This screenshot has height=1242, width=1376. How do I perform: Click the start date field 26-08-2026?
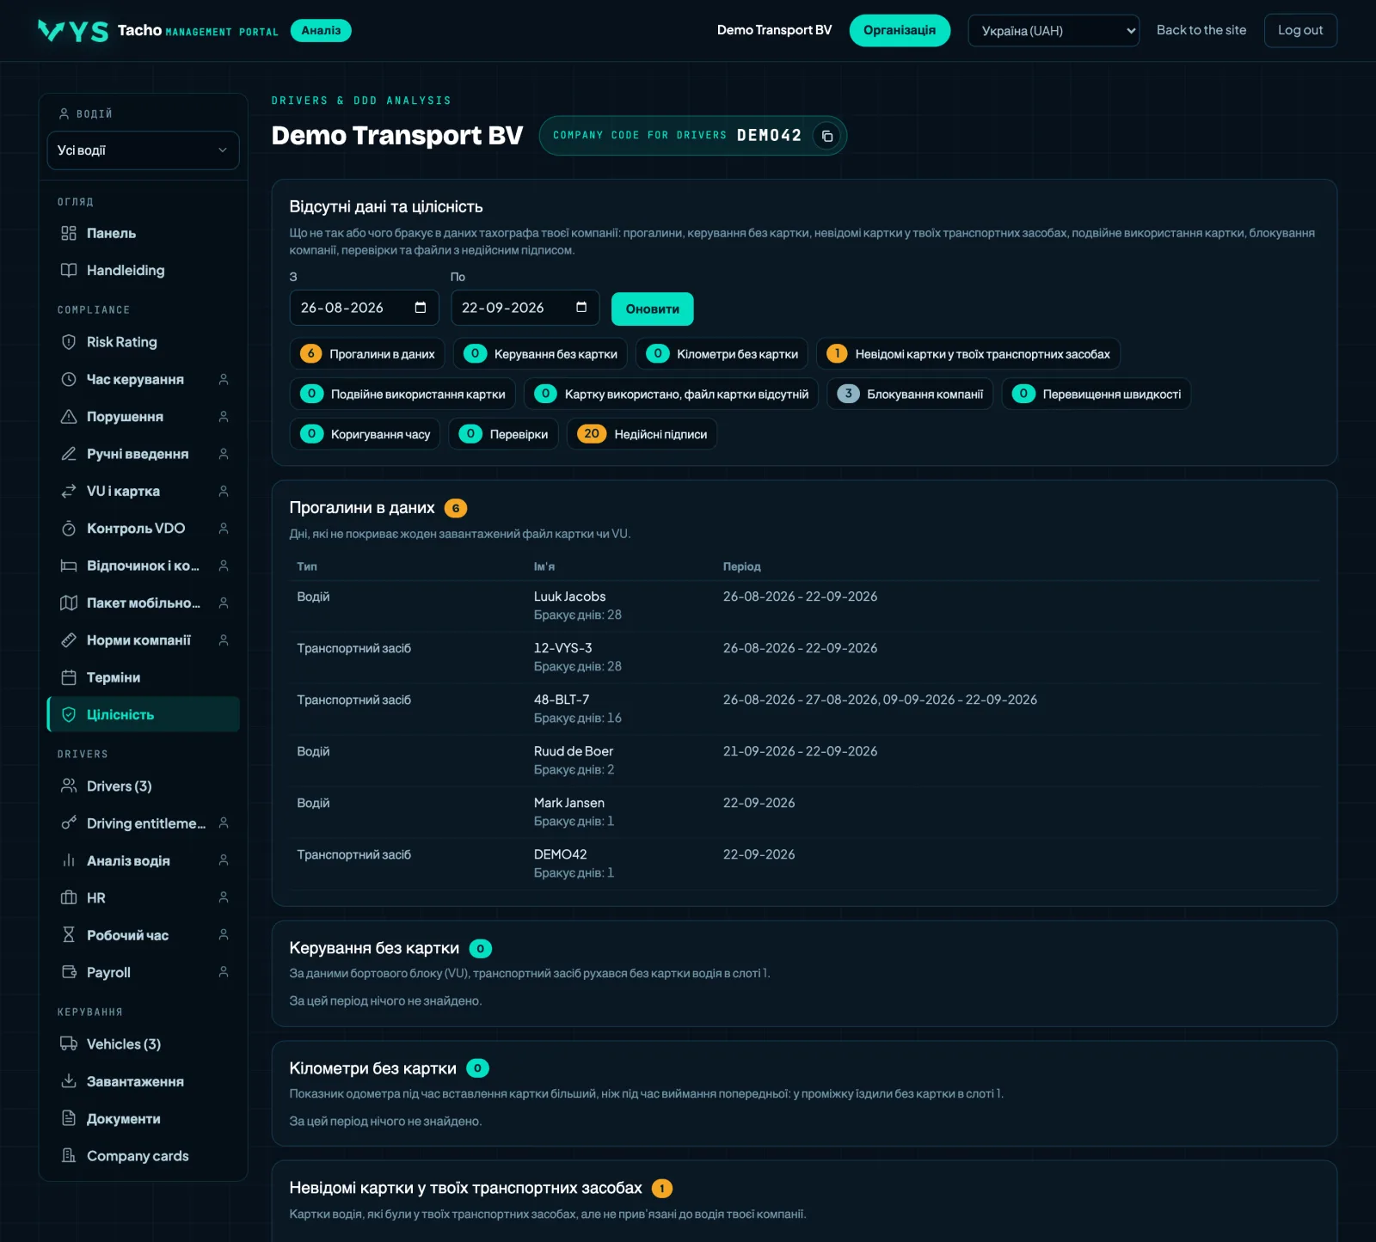click(x=365, y=308)
